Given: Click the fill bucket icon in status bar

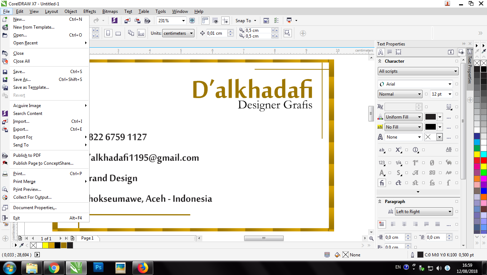Looking at the screenshot, I should pos(337,255).
